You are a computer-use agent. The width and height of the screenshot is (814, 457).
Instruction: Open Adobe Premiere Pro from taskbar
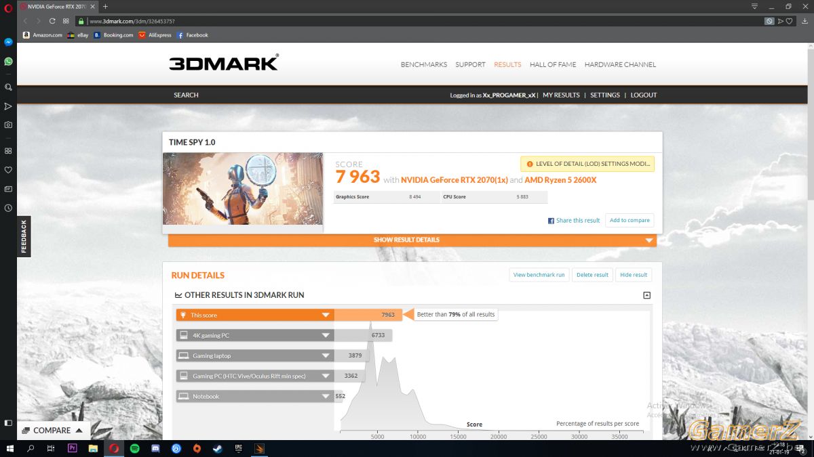[x=73, y=448]
